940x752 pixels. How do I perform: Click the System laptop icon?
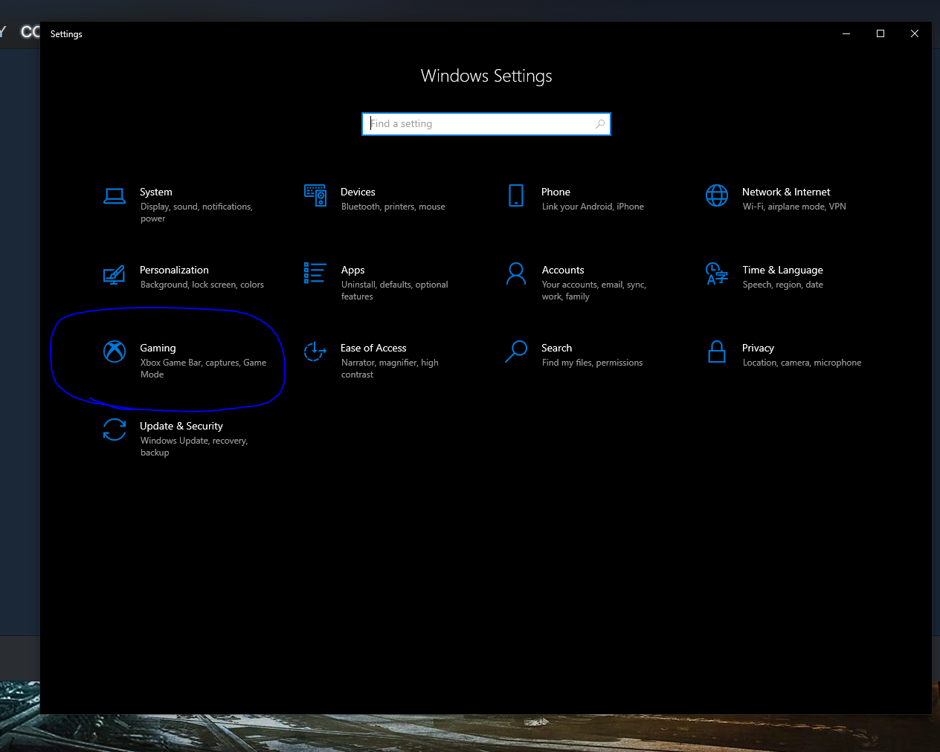pyautogui.click(x=115, y=196)
